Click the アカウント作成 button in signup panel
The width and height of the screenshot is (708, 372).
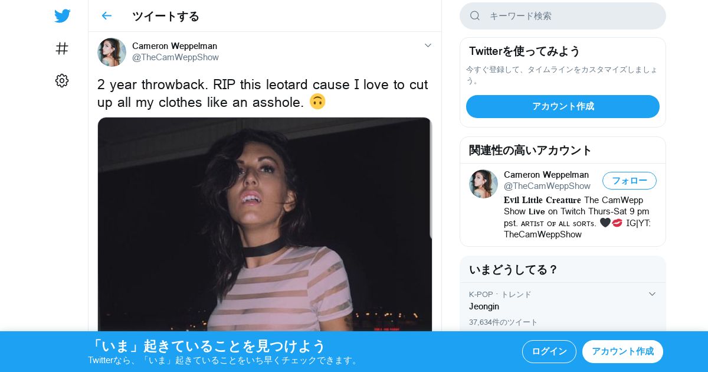tap(563, 106)
